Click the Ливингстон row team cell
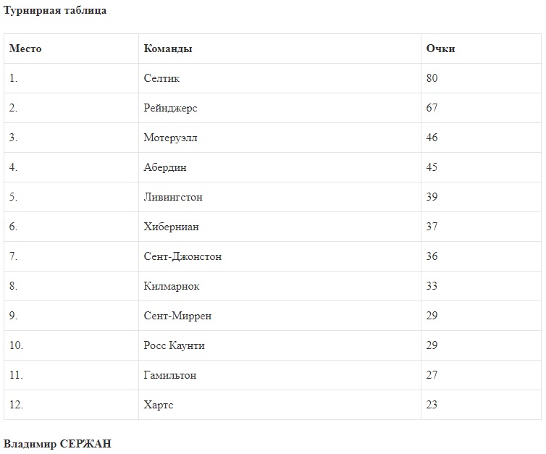The height and width of the screenshot is (454, 546). 173,197
